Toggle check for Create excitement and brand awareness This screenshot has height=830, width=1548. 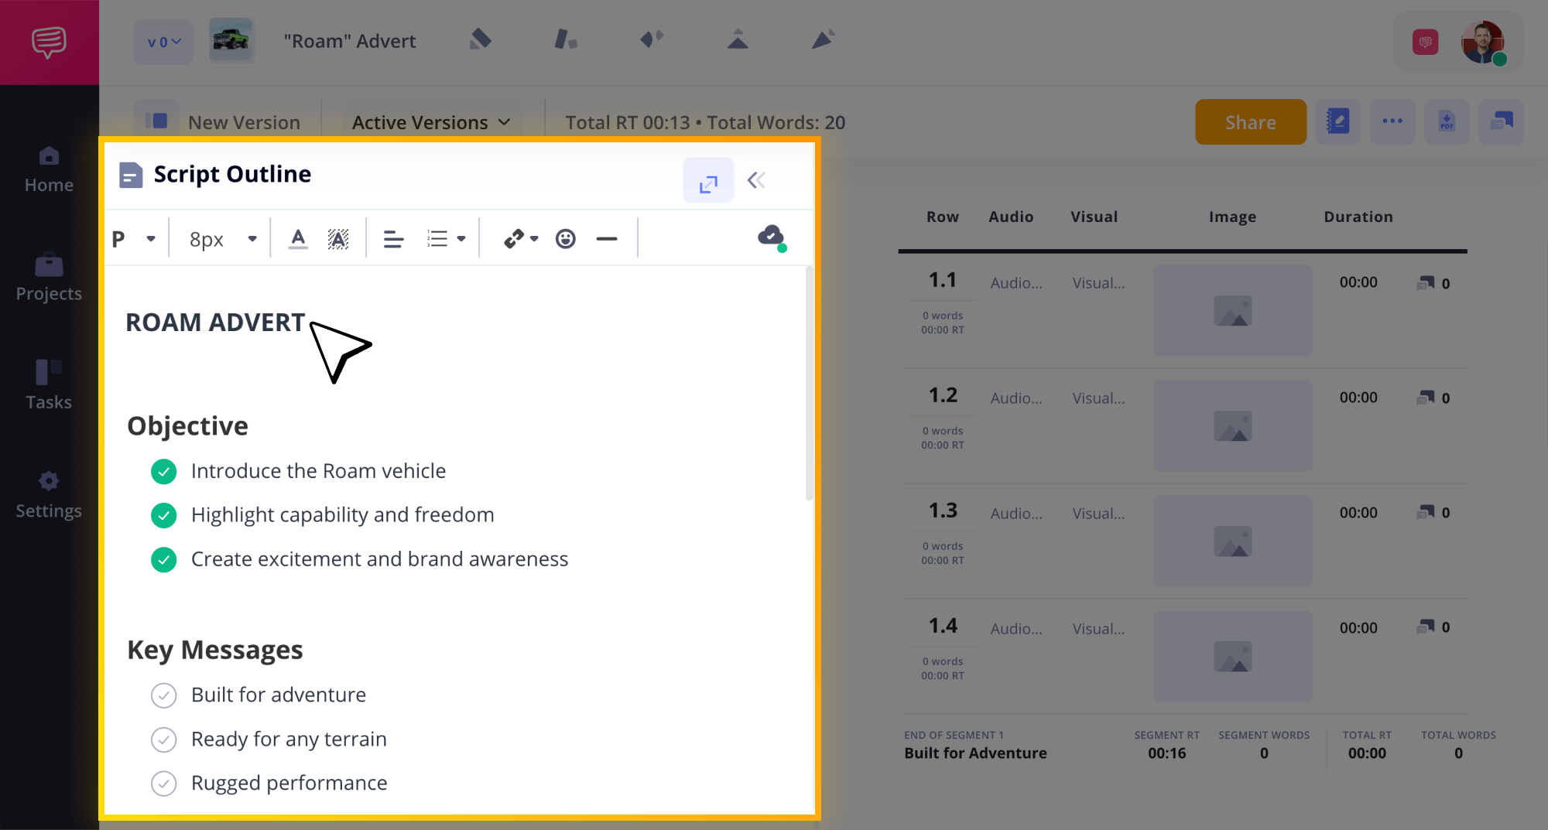click(x=163, y=559)
